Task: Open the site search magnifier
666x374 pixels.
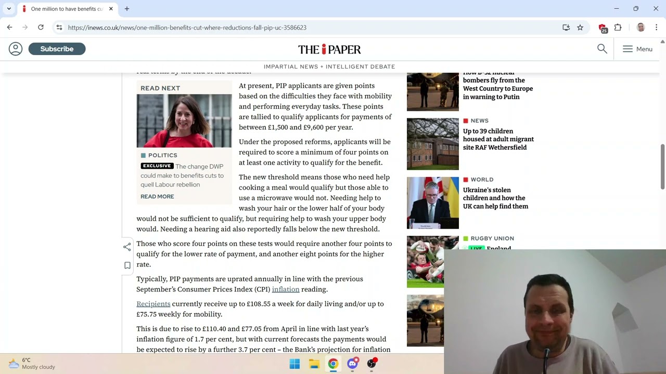Action: [x=602, y=49]
